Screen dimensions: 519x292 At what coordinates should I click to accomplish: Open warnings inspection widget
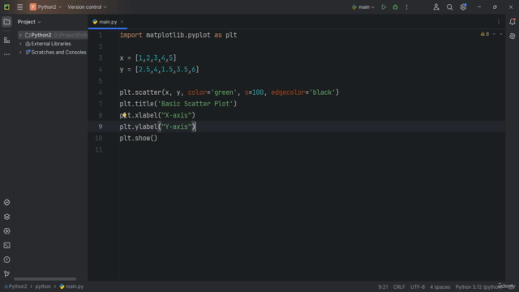click(x=485, y=34)
